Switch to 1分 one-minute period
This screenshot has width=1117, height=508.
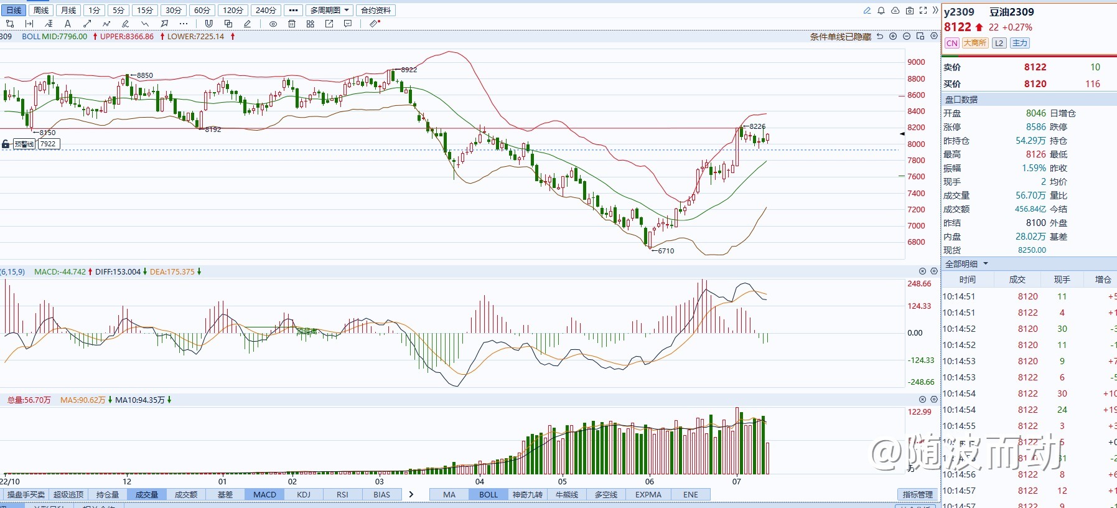tap(94, 10)
